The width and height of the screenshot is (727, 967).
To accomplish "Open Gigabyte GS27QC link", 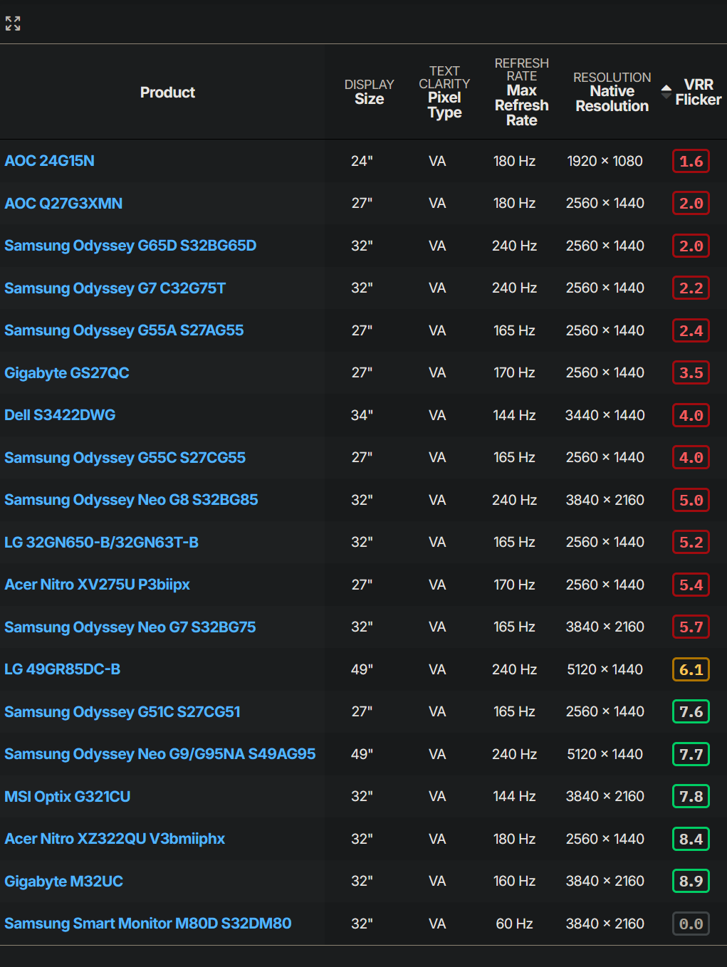I will (x=67, y=373).
